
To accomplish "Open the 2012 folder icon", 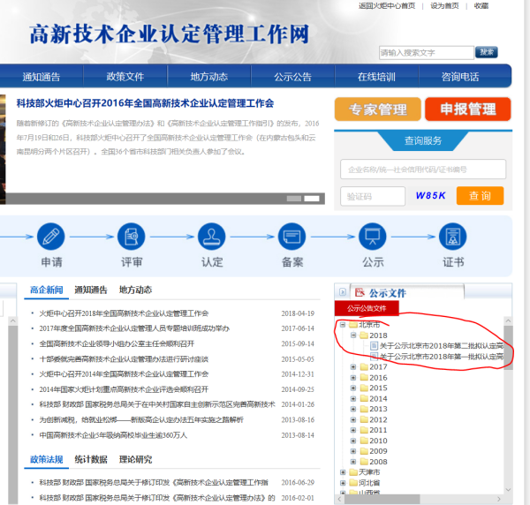I will tap(364, 419).
